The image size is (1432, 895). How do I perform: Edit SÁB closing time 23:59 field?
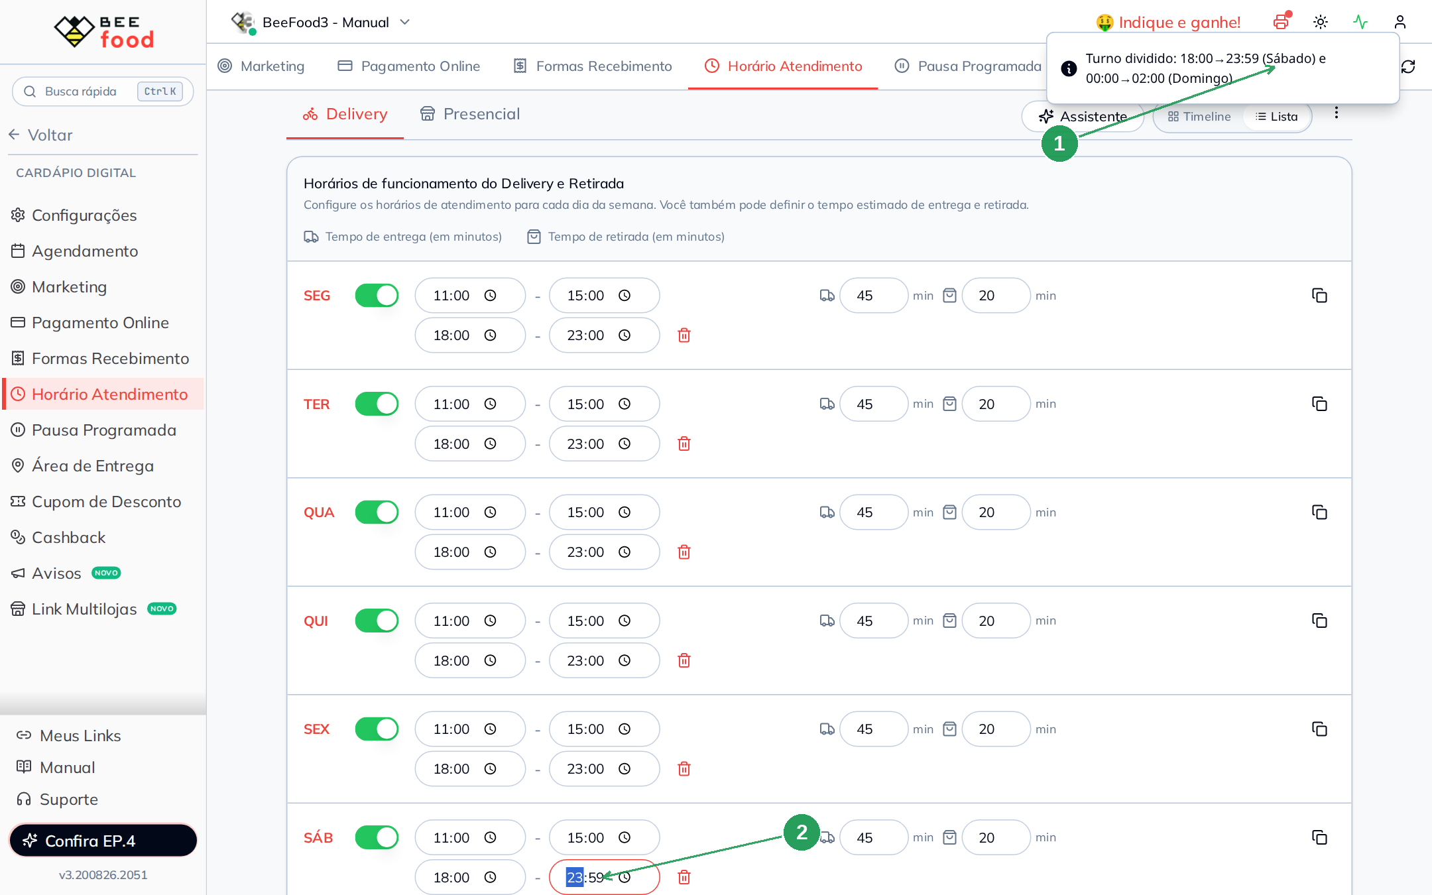pos(604,877)
